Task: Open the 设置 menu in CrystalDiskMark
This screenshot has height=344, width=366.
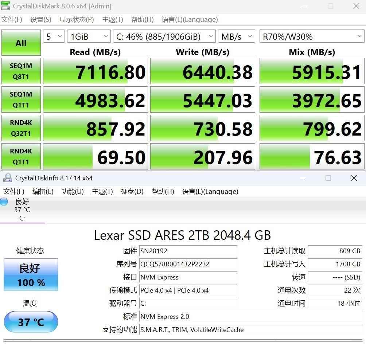Action: [41, 19]
